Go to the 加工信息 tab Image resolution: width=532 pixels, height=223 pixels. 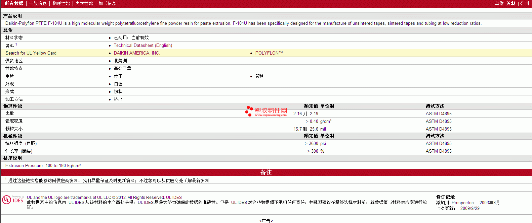click(107, 3)
